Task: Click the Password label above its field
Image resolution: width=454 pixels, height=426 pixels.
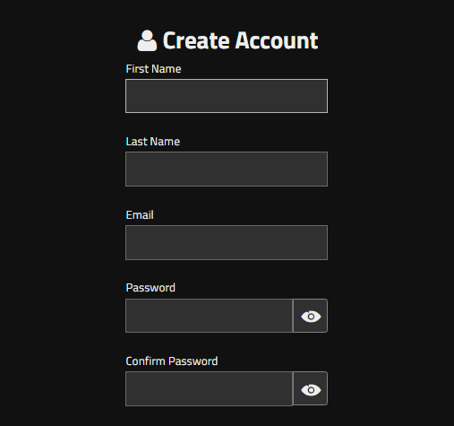Action: point(150,288)
